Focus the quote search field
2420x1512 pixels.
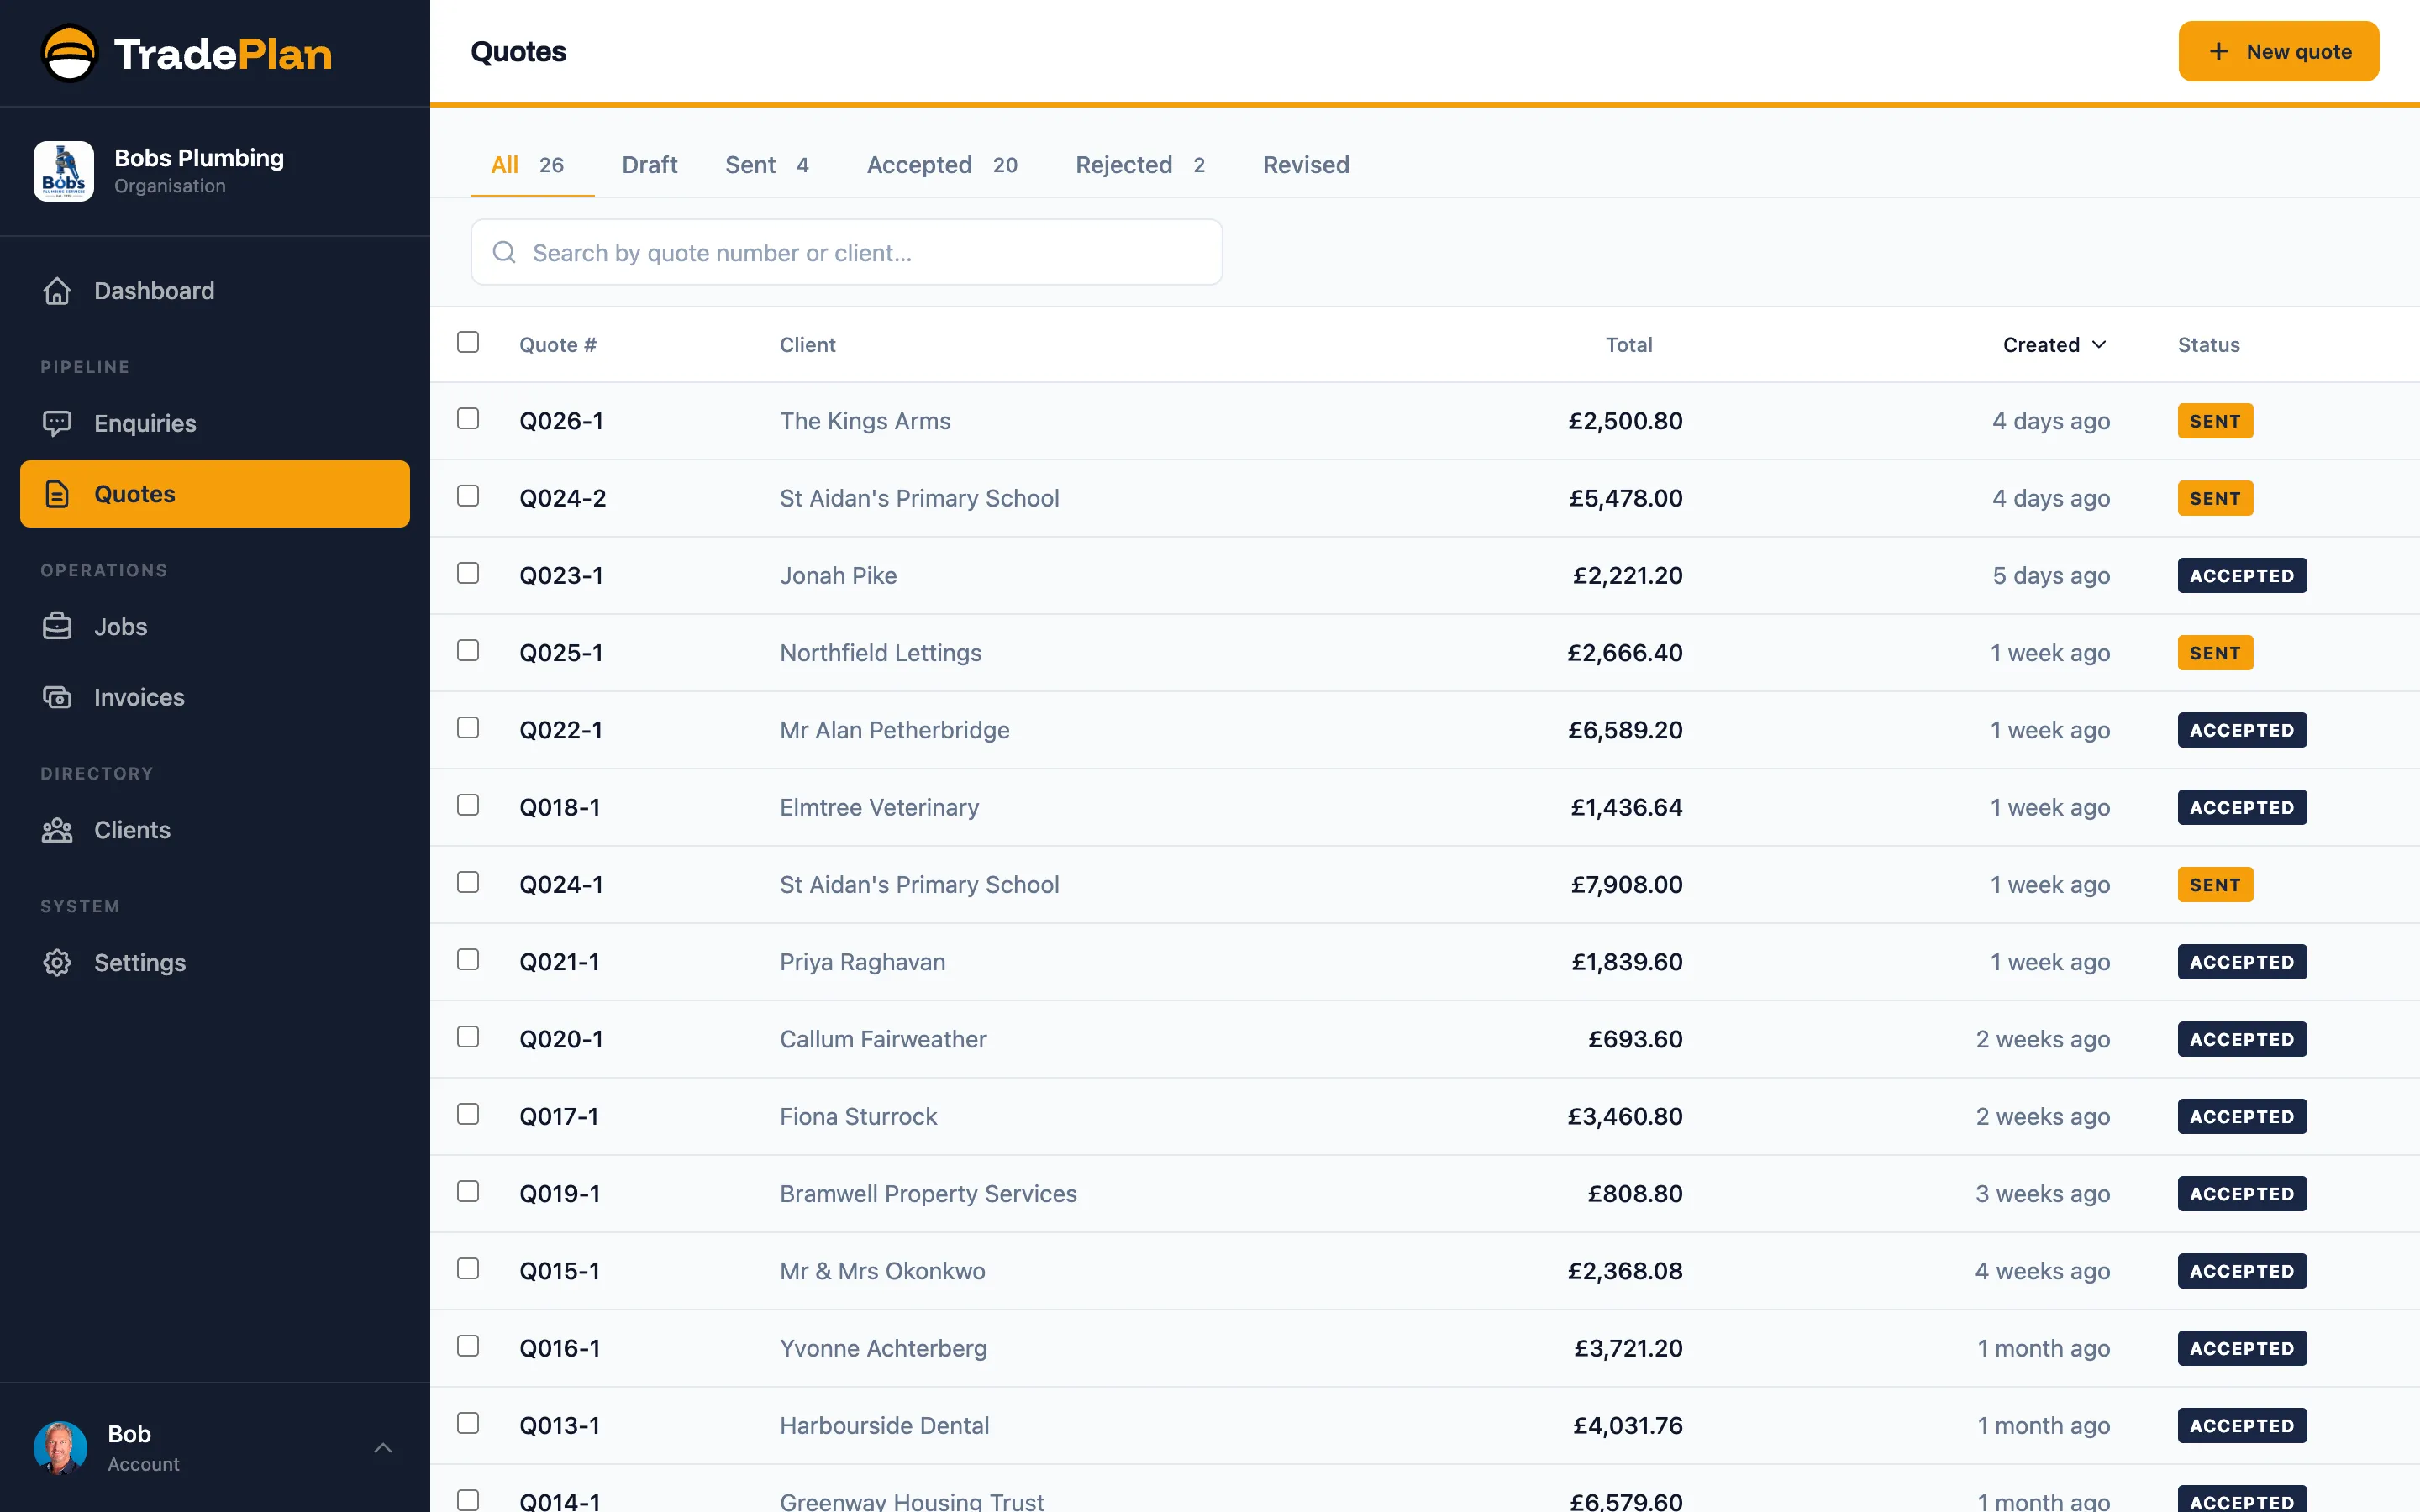(846, 252)
